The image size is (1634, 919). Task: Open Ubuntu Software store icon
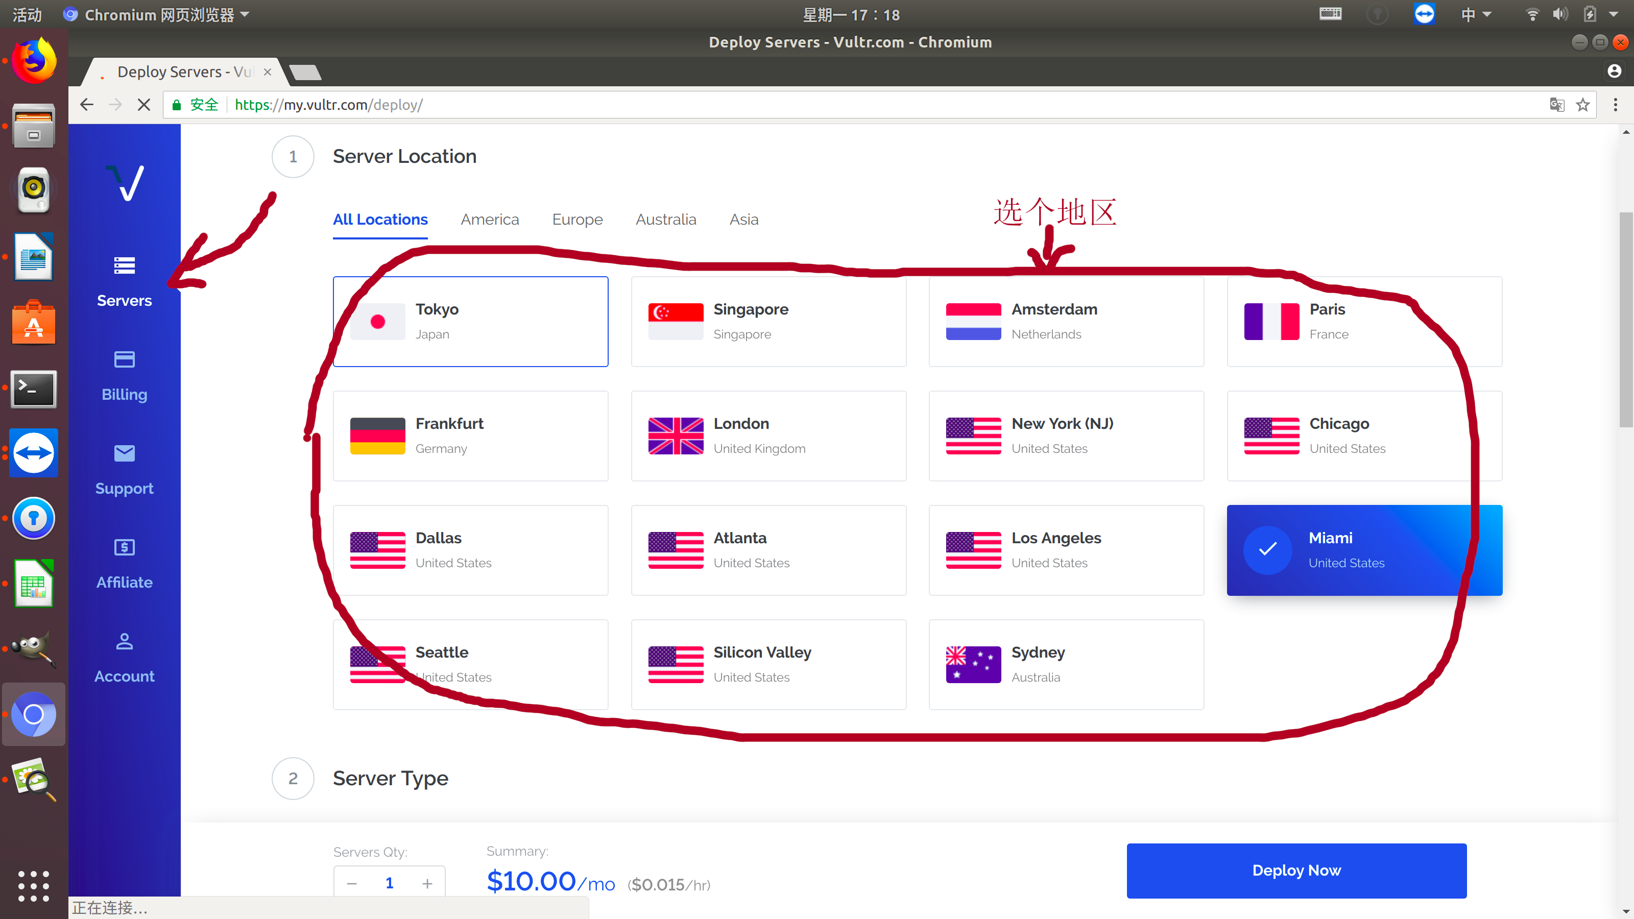(34, 322)
